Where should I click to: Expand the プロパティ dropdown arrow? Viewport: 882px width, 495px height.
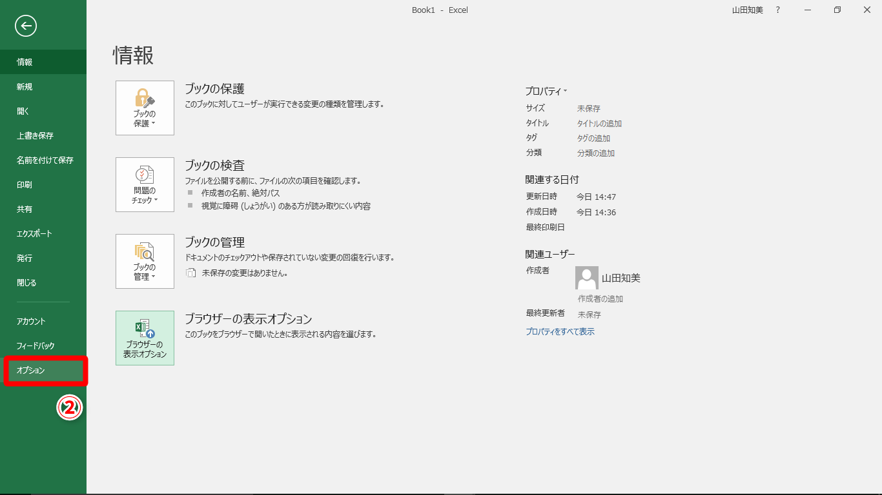pyautogui.click(x=566, y=91)
